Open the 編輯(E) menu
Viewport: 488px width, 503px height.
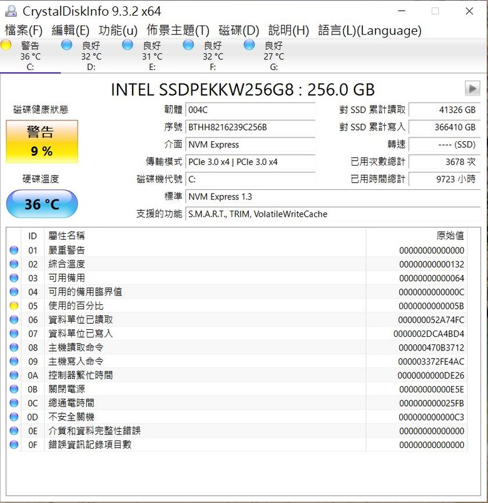(x=70, y=31)
